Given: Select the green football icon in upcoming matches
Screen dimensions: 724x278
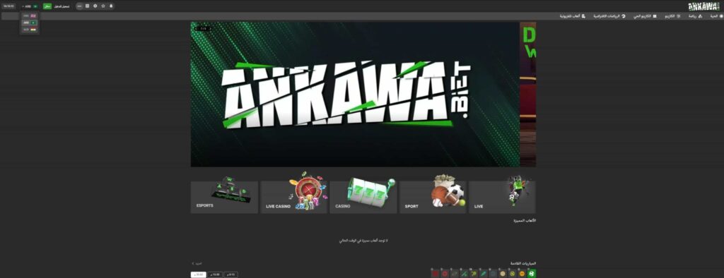Looking at the screenshot, I should click(x=532, y=273).
